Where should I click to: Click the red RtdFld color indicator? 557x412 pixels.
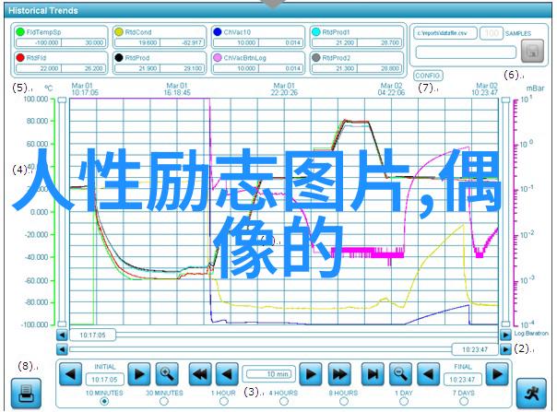tap(20, 57)
